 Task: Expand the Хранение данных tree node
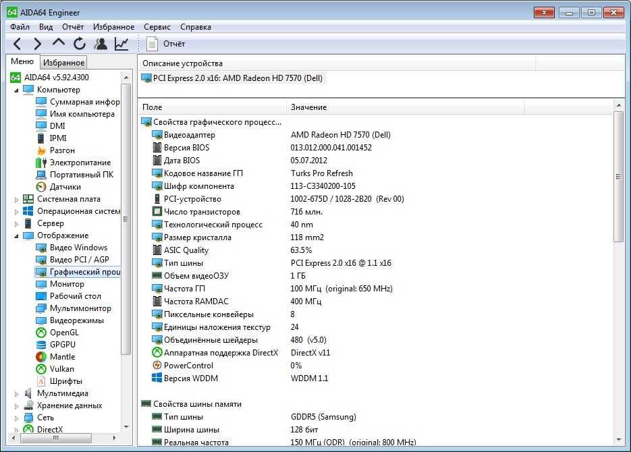point(16,405)
